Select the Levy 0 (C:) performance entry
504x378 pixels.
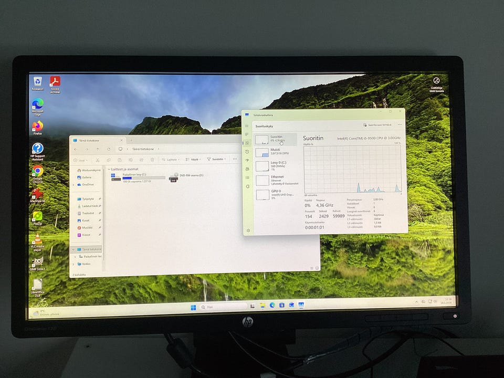pyautogui.click(x=277, y=165)
